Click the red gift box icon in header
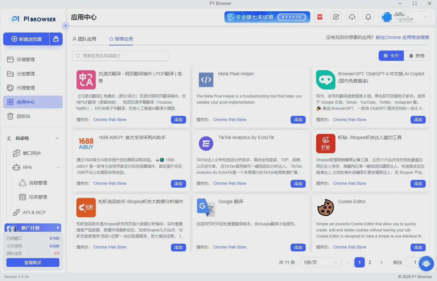Viewport: 437px width, 281px height. click(320, 17)
